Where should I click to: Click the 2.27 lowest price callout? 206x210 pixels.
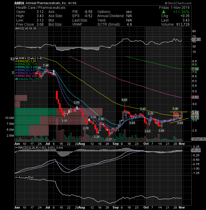click(x=109, y=139)
